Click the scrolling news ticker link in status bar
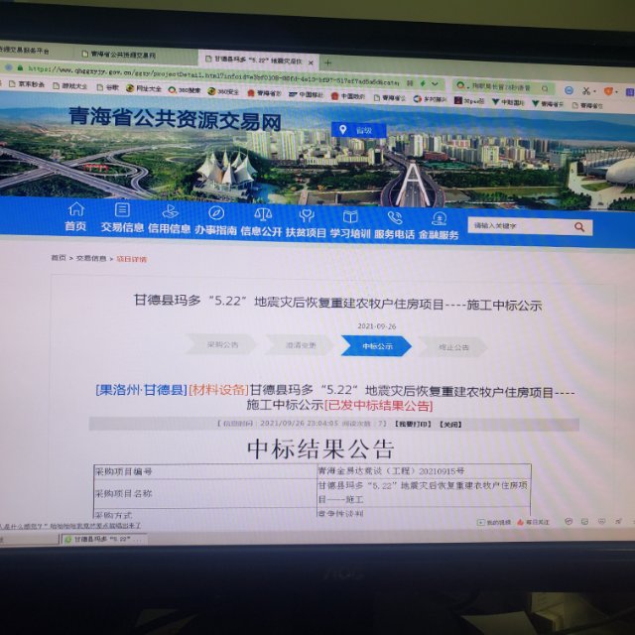 click(x=70, y=525)
